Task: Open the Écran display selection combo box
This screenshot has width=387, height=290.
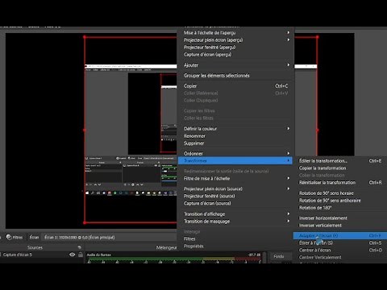Action: (x=110, y=237)
